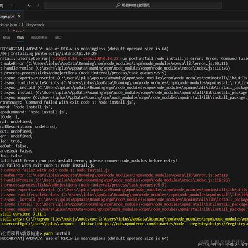Select the package.json editor tab
Viewport: 248px width, 248px height.
pyautogui.click(x=12, y=16)
